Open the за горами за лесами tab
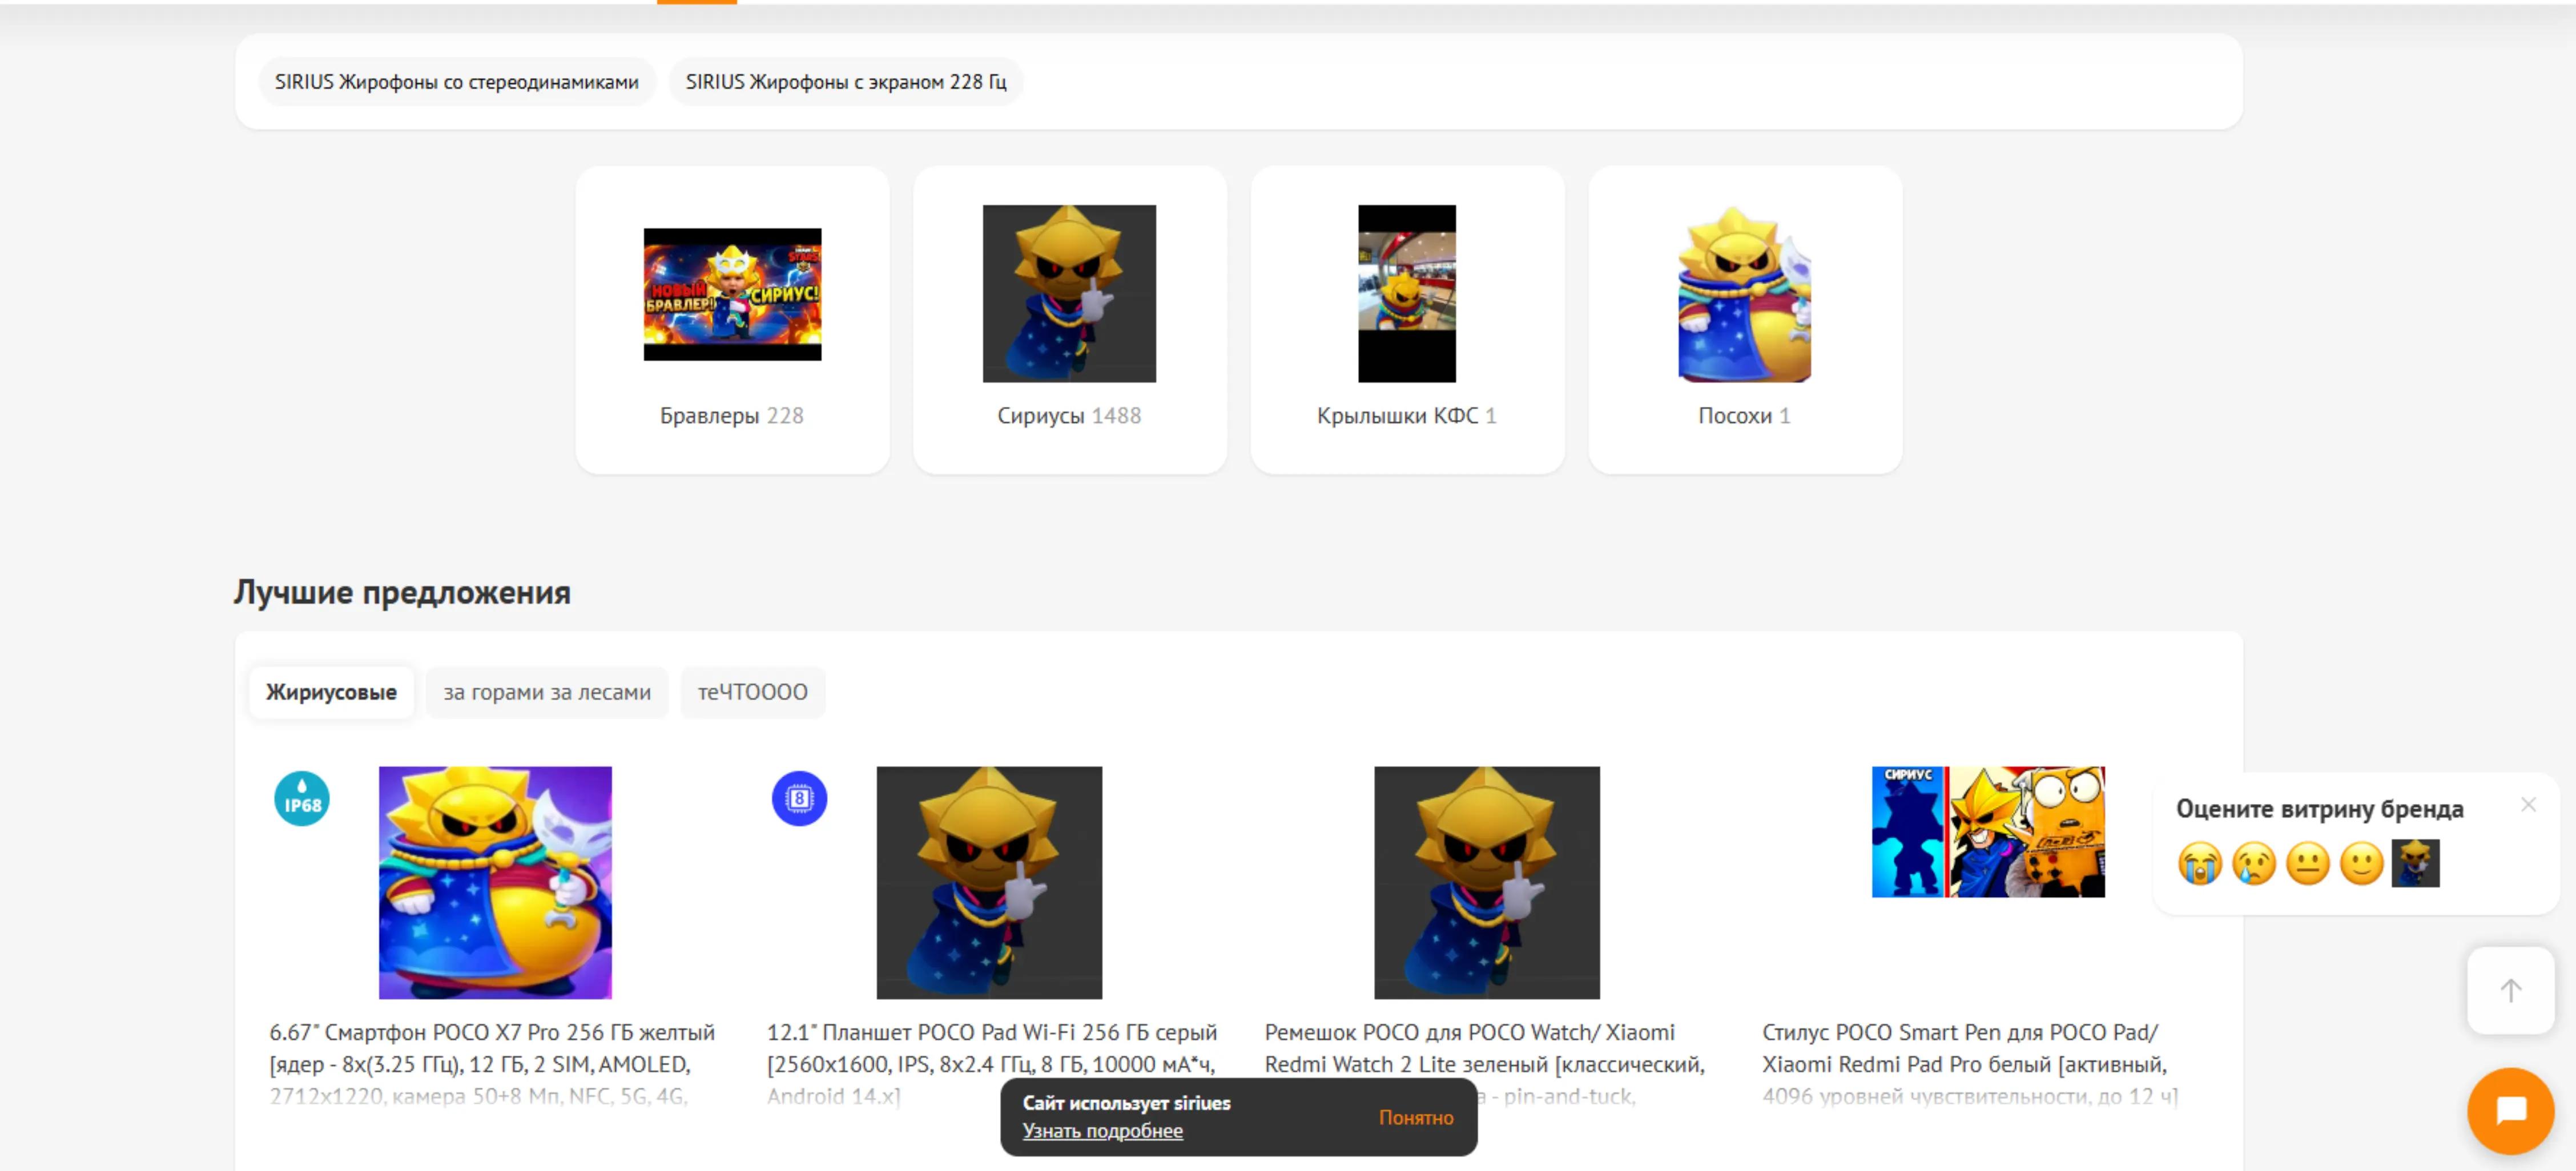The image size is (2576, 1171). [x=547, y=692]
